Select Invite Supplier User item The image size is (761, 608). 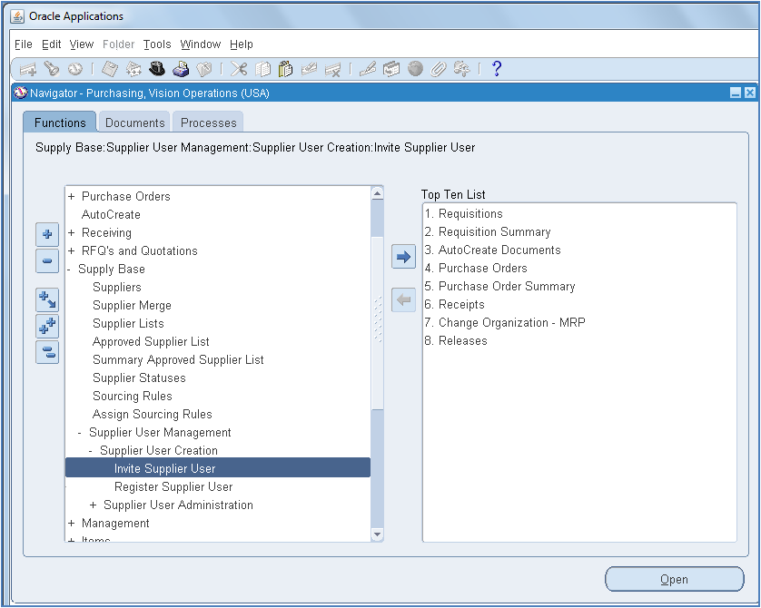(x=217, y=468)
